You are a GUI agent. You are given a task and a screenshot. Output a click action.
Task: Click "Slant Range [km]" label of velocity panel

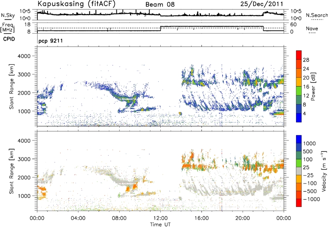[11, 171]
